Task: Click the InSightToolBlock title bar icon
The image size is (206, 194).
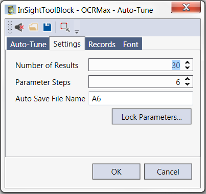Action: (11, 10)
